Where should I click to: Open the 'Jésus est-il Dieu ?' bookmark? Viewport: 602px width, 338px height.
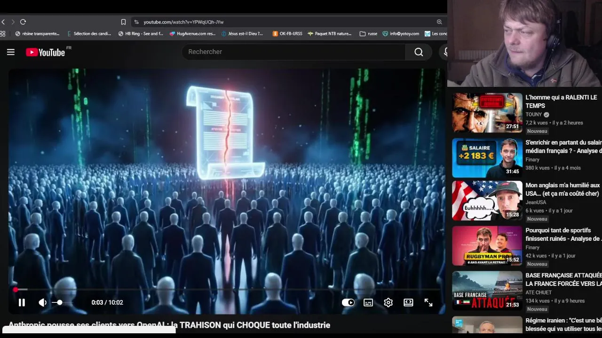(x=242, y=34)
